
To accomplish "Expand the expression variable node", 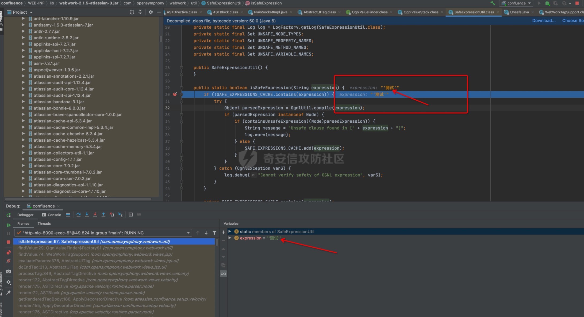I will (230, 238).
